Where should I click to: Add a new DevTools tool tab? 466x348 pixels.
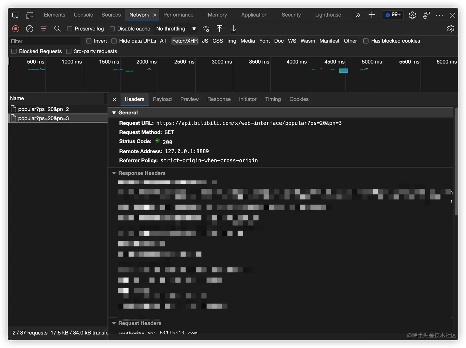(372, 15)
